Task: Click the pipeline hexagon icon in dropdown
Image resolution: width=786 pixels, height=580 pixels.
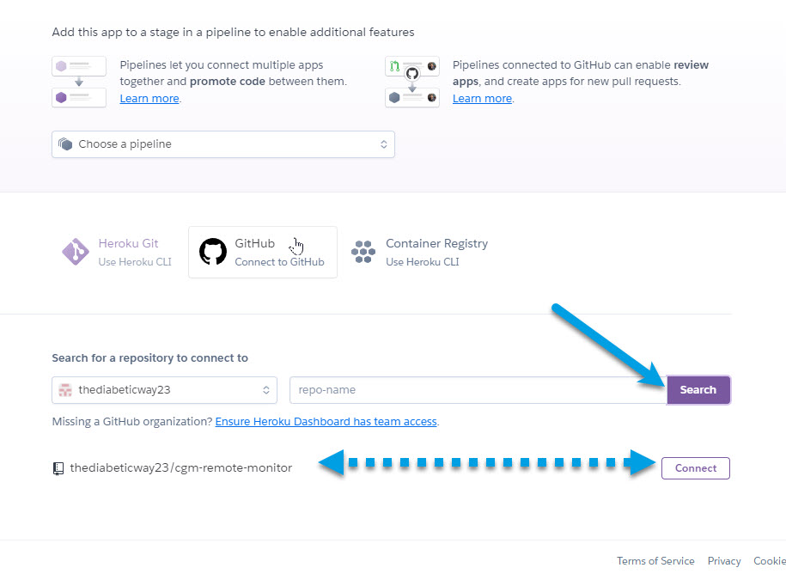Action: click(65, 144)
